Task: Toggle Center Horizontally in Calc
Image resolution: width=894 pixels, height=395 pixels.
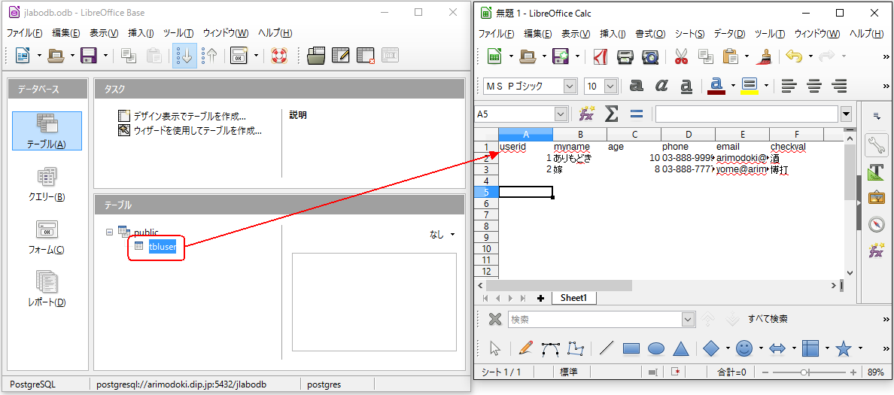Action: pos(813,86)
